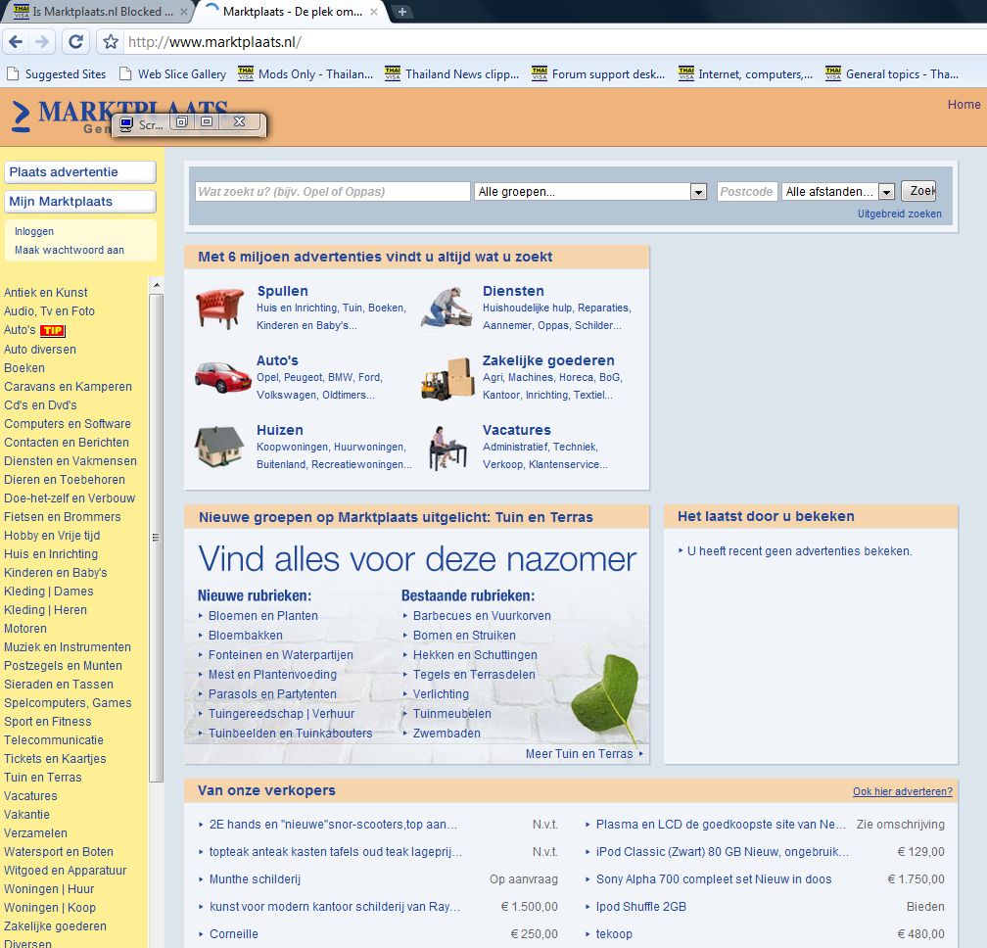Open 'Muziek en Instrumenten' category

point(68,647)
